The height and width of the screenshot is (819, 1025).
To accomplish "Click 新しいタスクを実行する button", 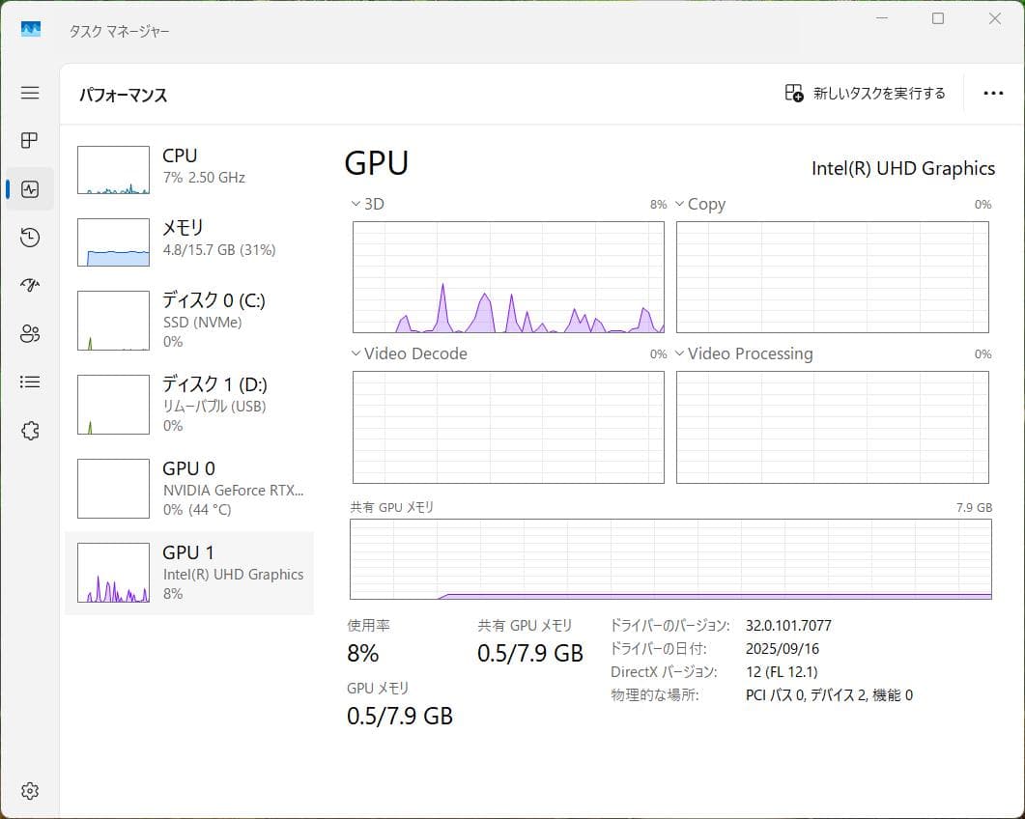I will (866, 94).
